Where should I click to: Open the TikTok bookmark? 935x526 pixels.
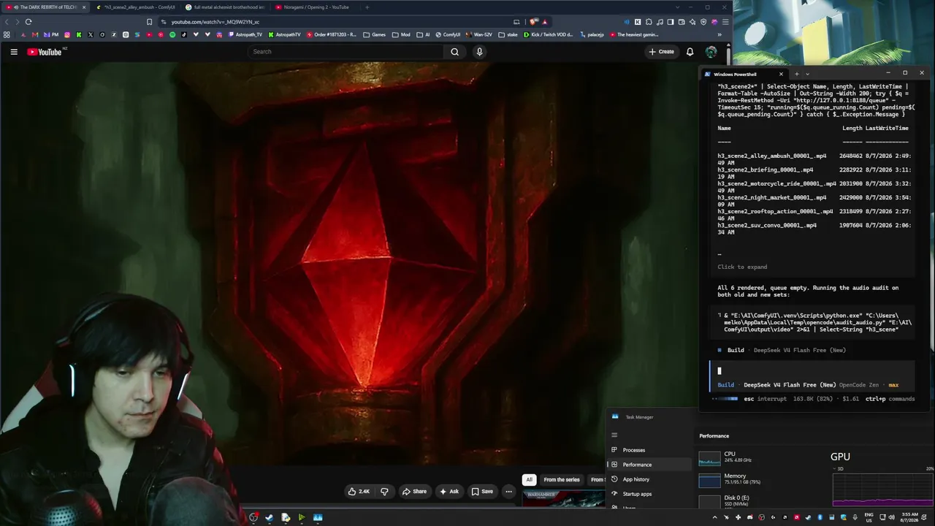point(184,34)
